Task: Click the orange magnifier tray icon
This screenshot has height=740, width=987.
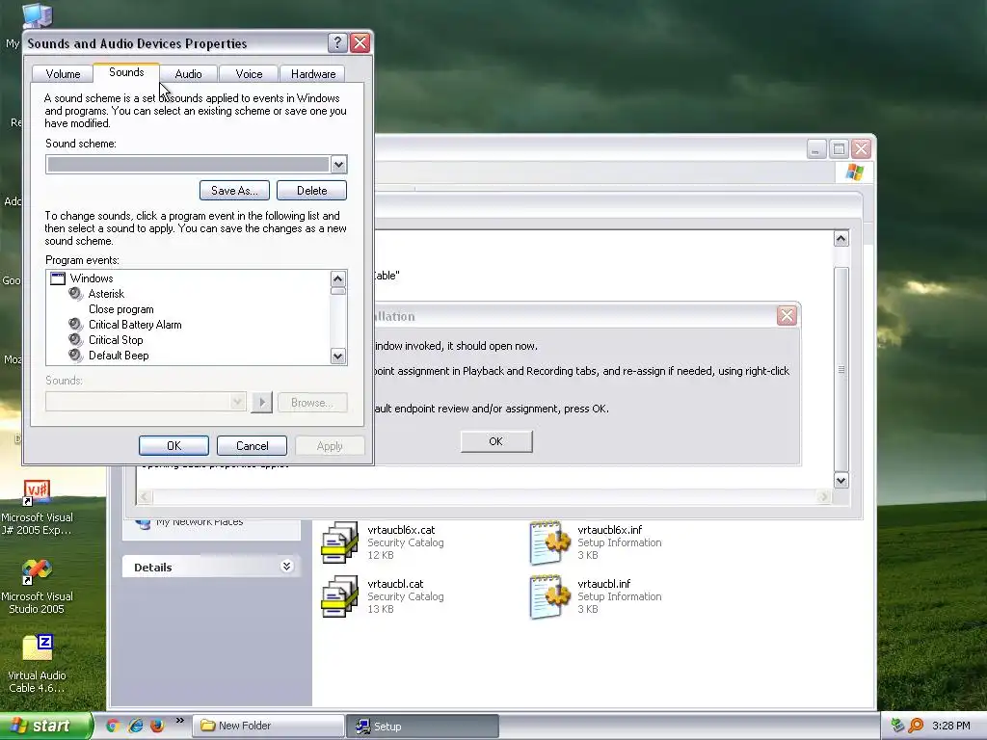Action: pos(916,726)
